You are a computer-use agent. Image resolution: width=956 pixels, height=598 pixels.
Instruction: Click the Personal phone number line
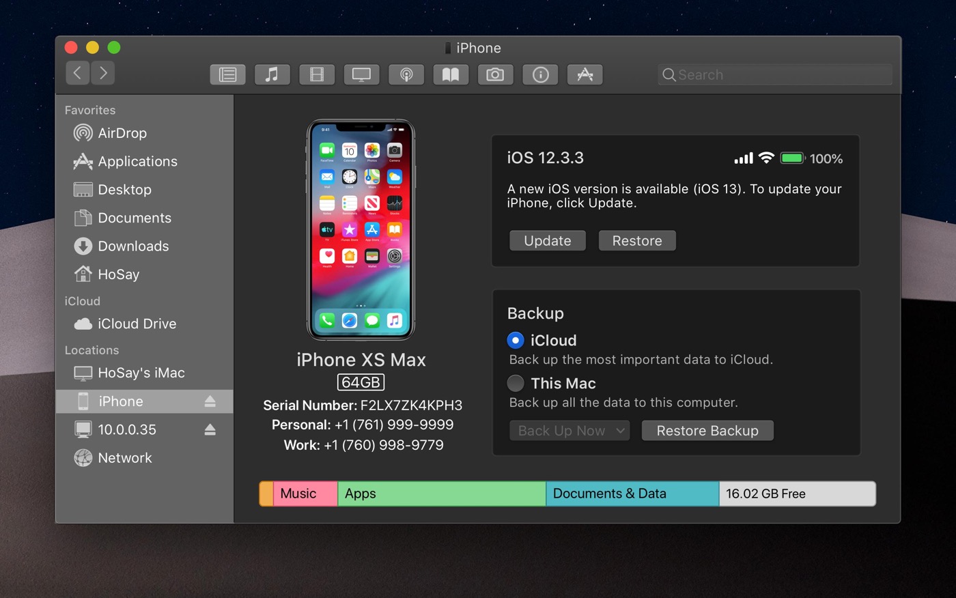363,425
